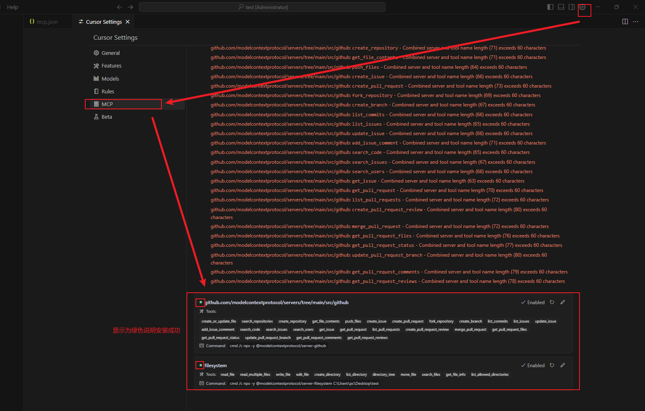
Task: Refresh the filesystem MCP server
Action: [x=552, y=365]
